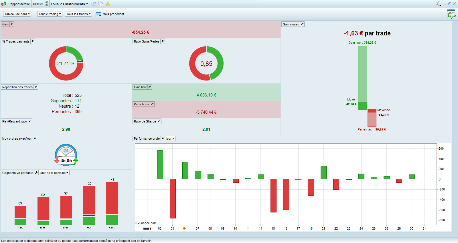Click the copy pages icon in title bar

point(101,4)
